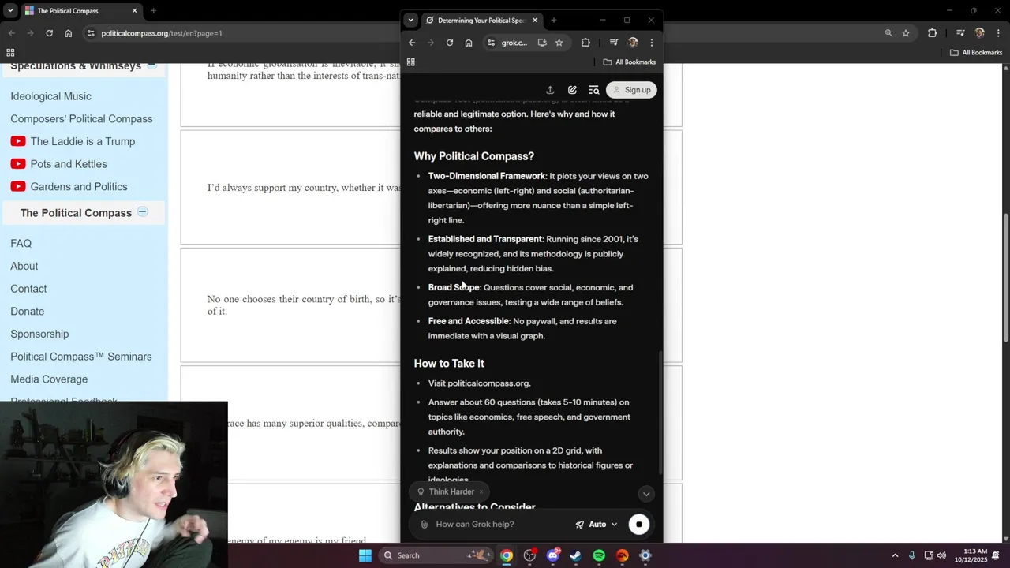Open Chrome menu in Grok browser window
This screenshot has height=568, width=1010.
point(652,43)
